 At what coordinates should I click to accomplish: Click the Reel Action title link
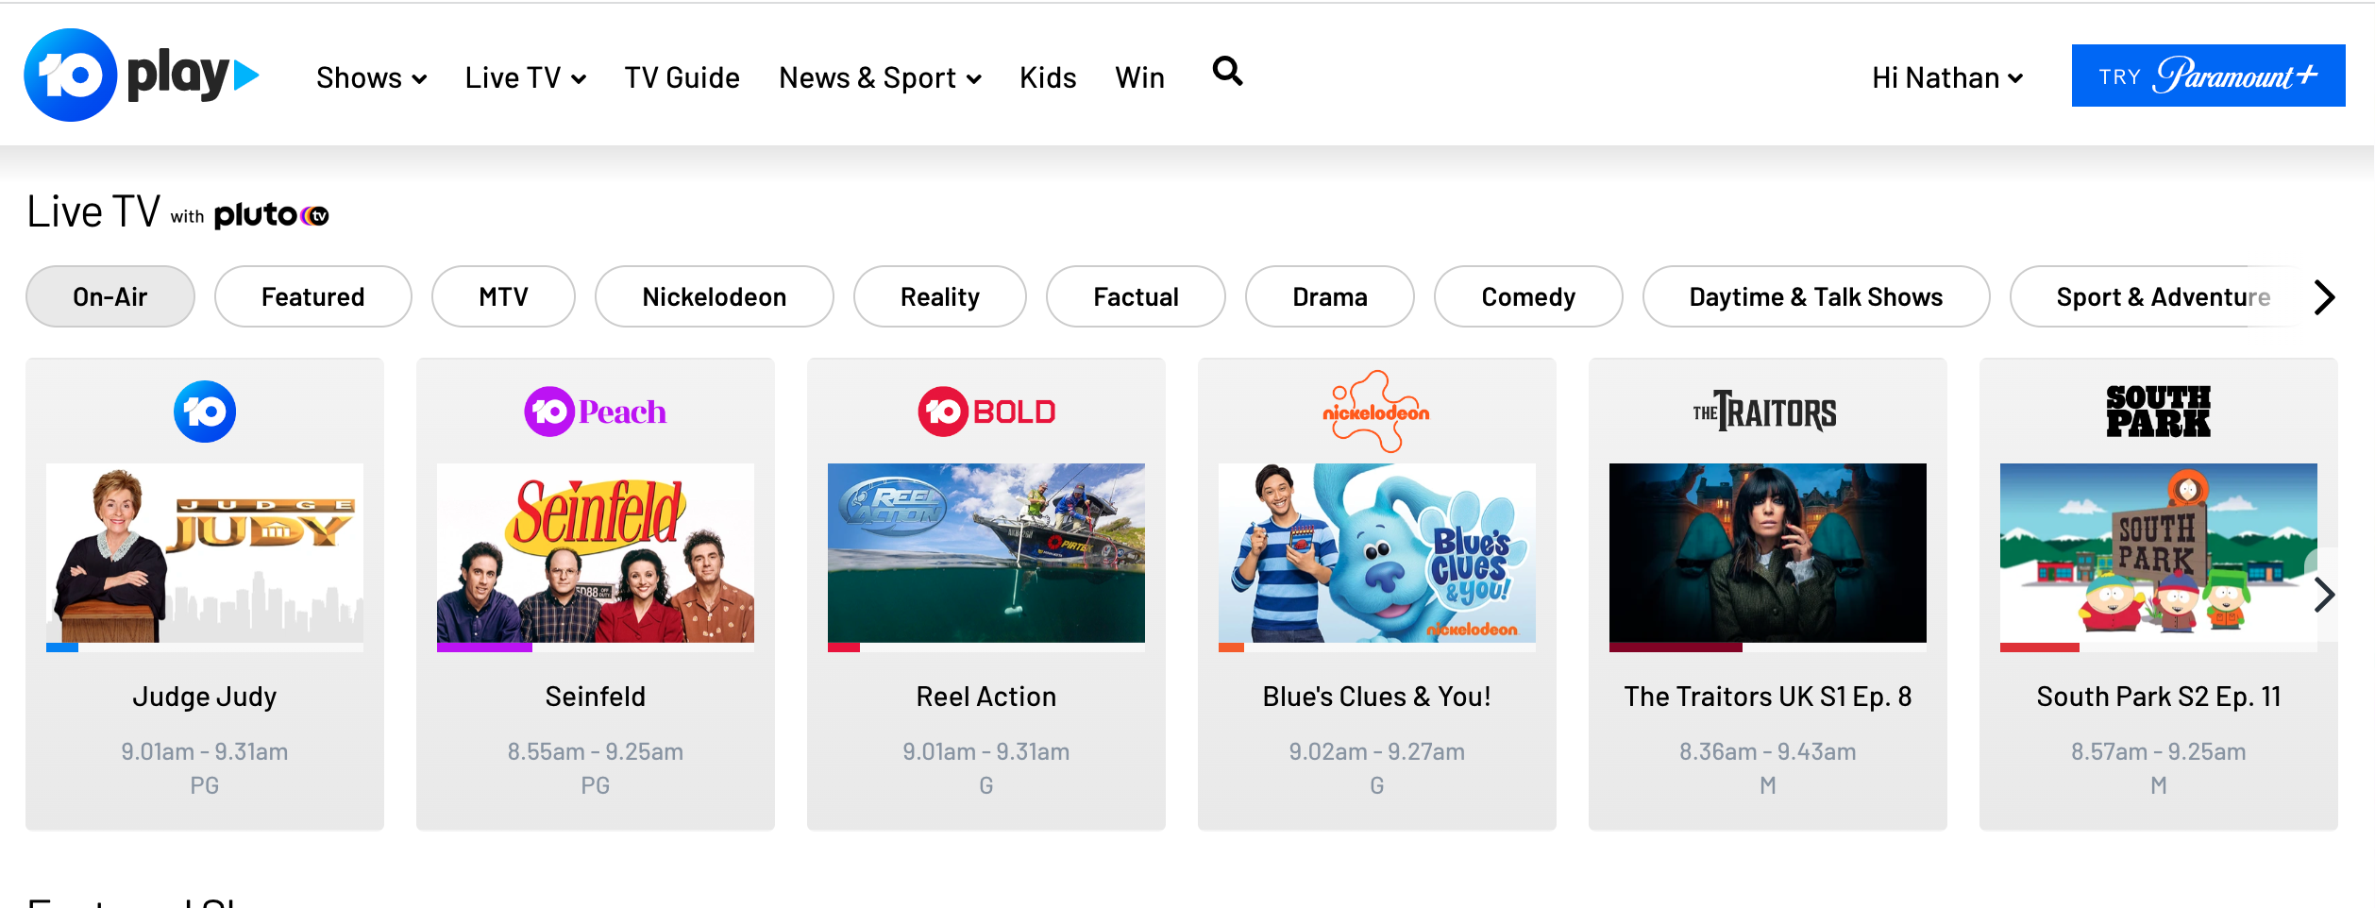coord(986,697)
